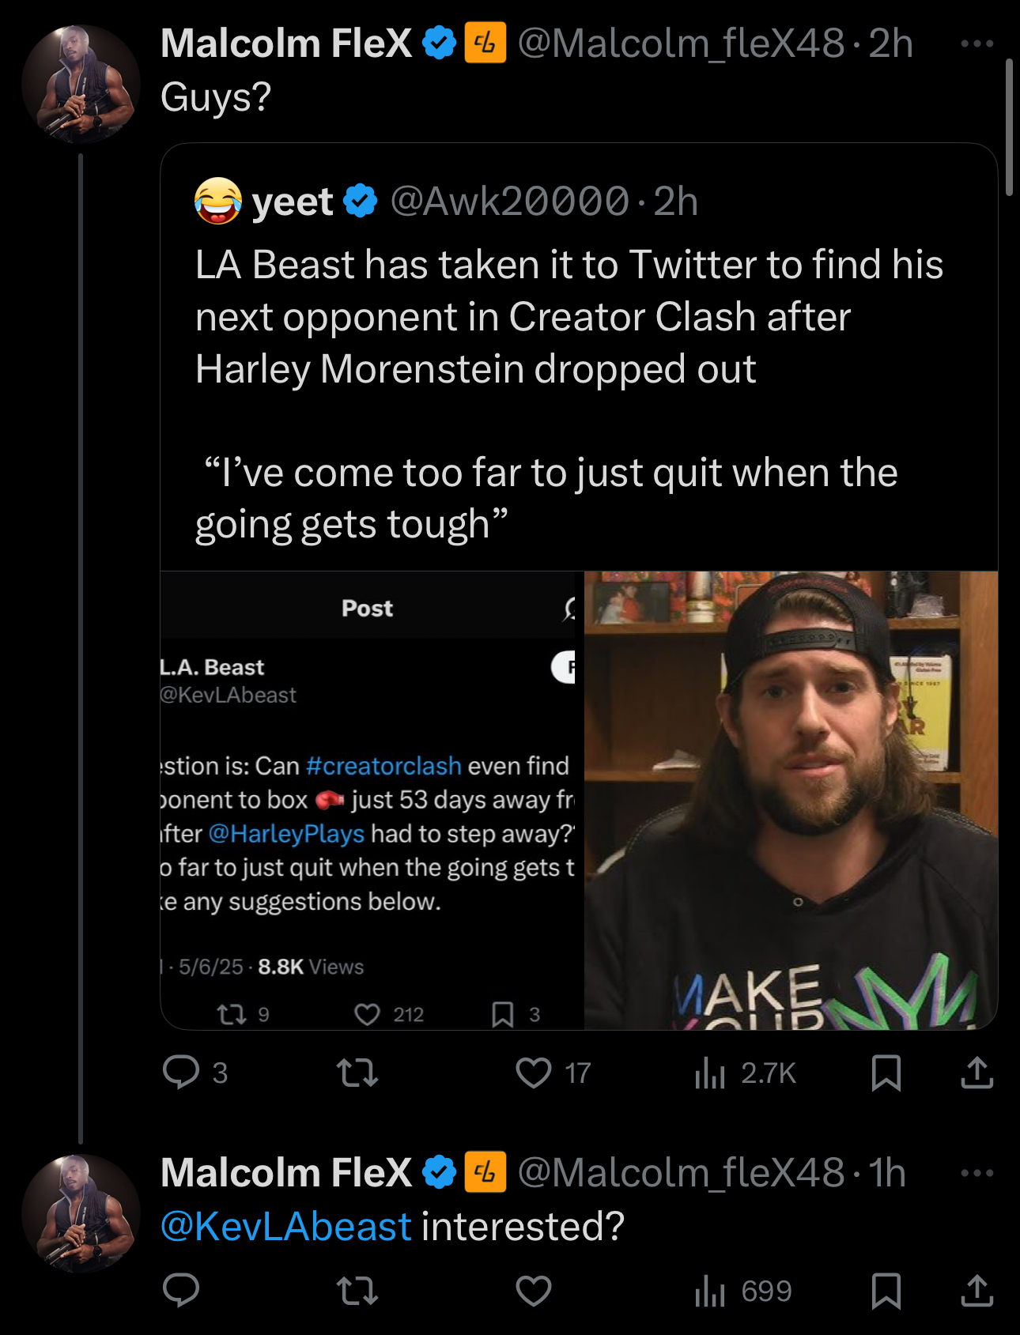Open the photo of man in backwards cap
Screen dimensions: 1020x1335
pos(791,800)
